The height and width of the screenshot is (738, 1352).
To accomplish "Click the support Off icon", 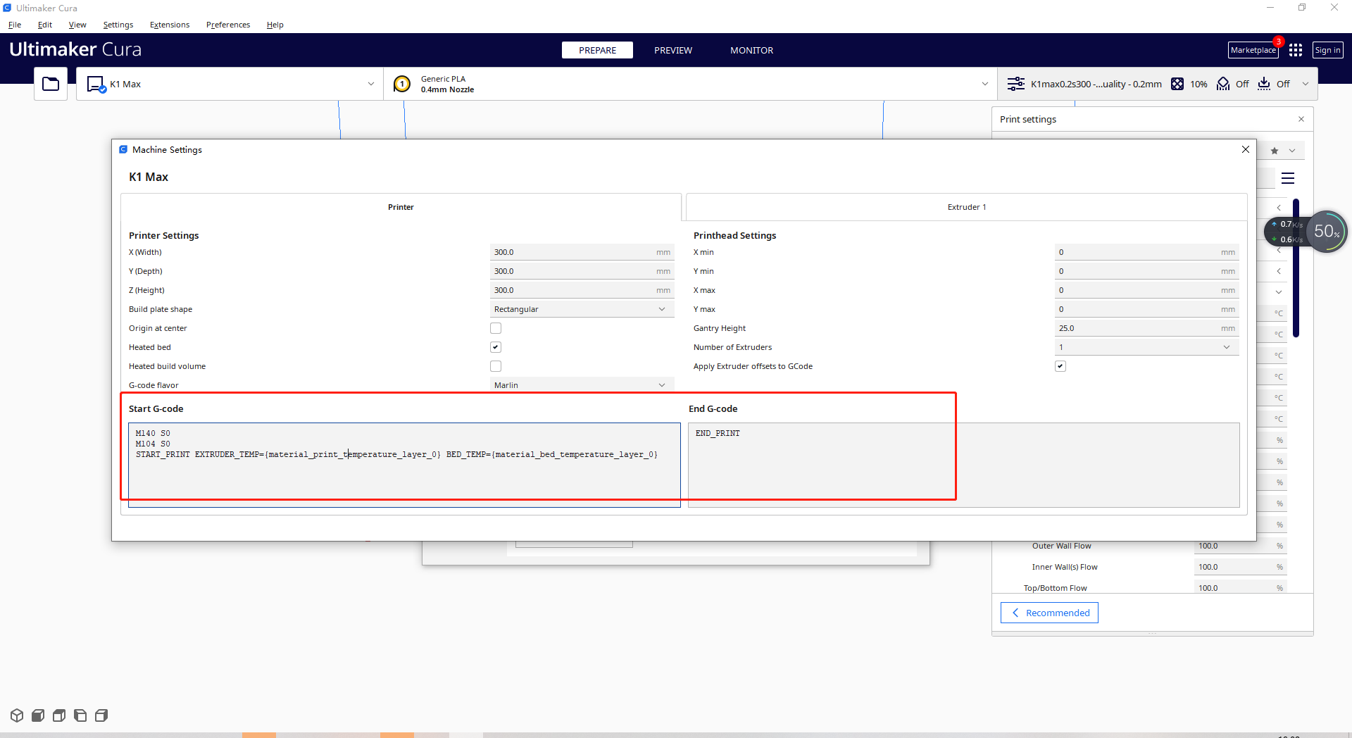I will (1223, 84).
